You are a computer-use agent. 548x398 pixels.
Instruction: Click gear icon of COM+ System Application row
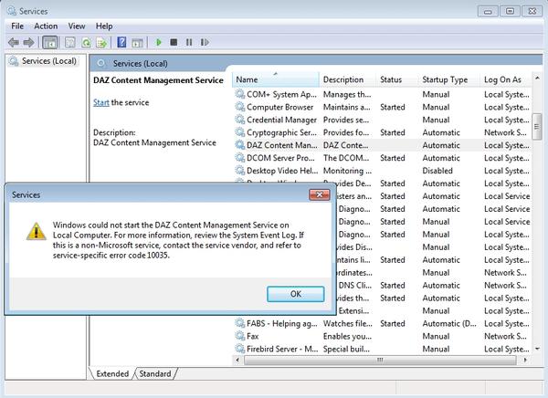point(239,94)
